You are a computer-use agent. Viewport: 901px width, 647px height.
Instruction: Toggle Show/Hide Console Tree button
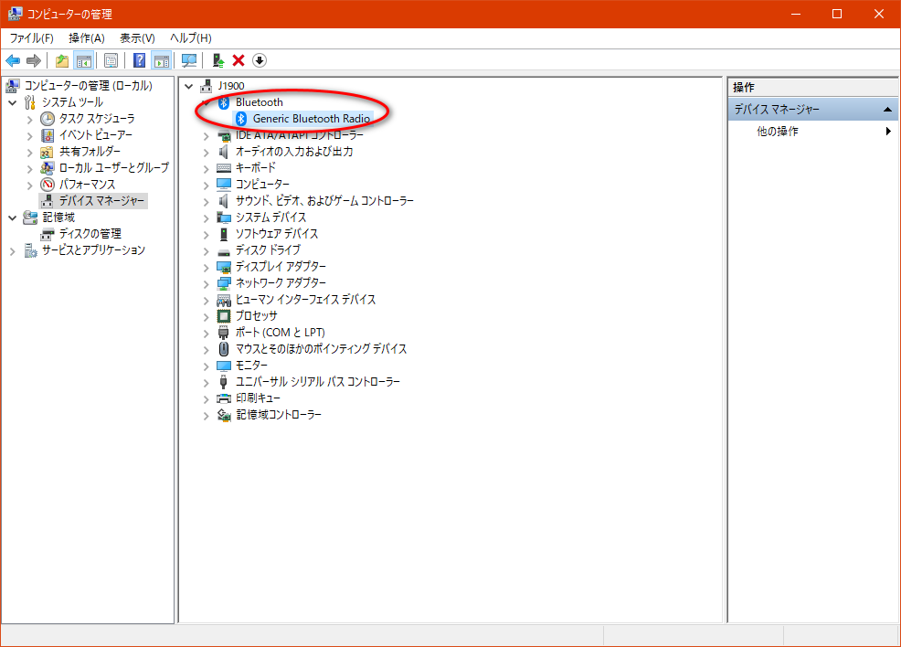coord(83,60)
